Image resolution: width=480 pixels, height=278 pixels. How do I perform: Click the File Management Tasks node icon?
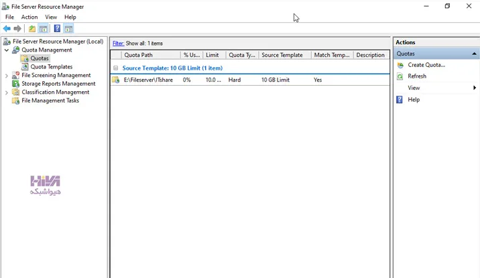pyautogui.click(x=15, y=100)
